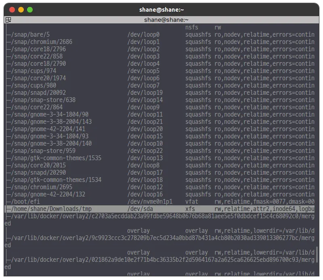The image size is (323, 280).
Task: Click the xfs filesystem type
Action: [x=190, y=209]
